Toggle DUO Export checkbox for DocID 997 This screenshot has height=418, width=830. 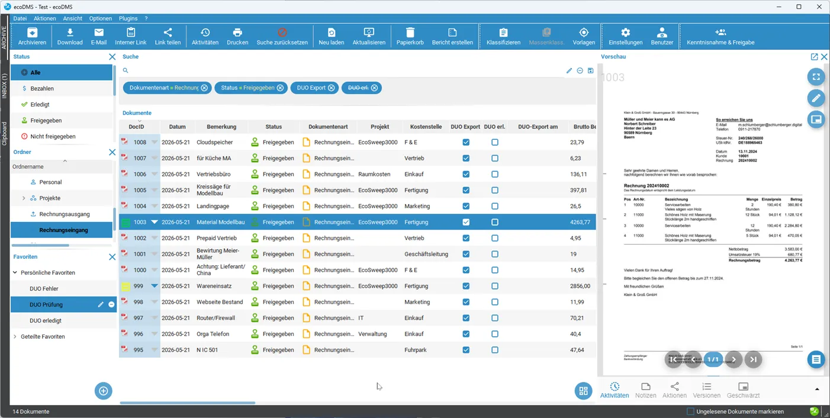(466, 318)
